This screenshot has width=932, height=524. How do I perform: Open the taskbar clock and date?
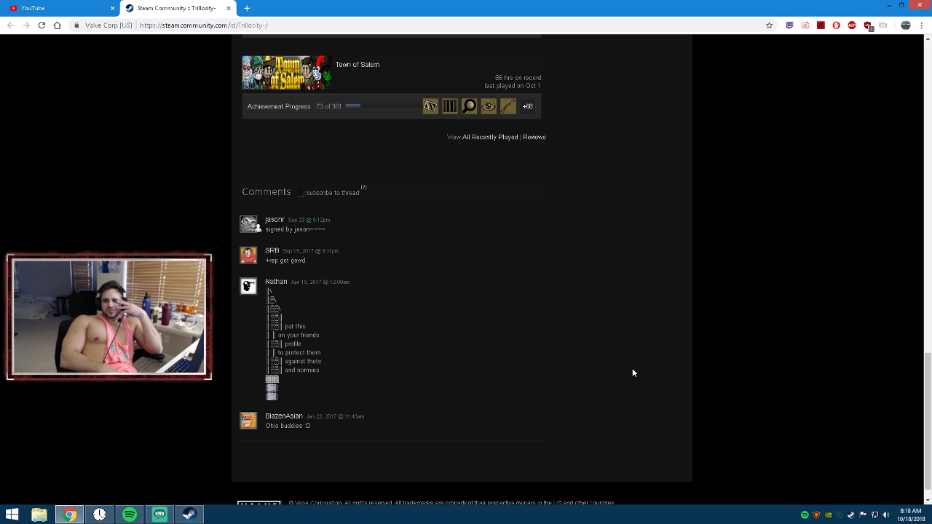[911, 515]
